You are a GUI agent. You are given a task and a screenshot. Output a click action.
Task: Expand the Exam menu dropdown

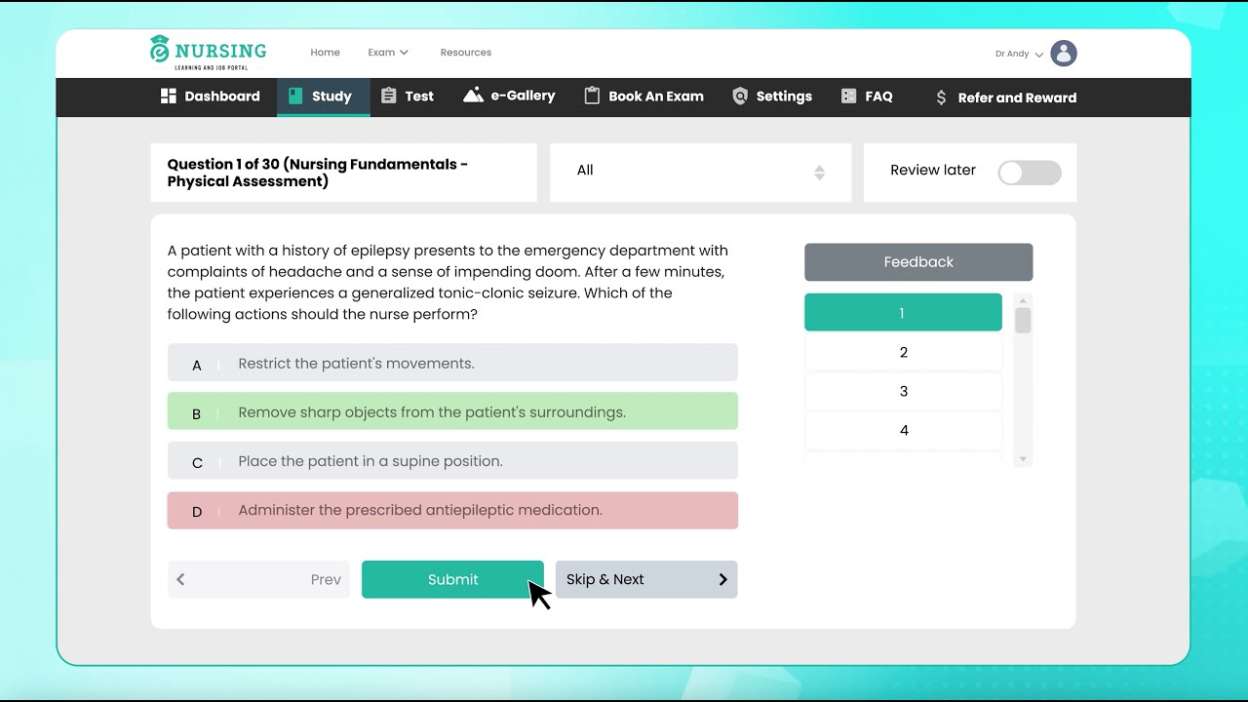point(388,53)
